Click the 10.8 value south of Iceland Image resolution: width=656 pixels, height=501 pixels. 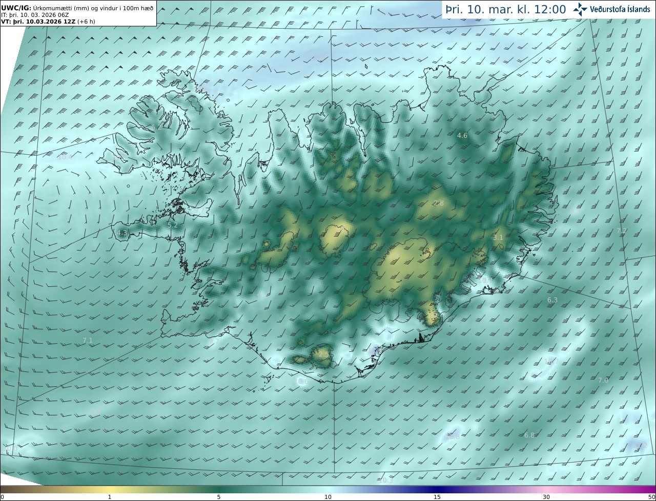pyautogui.click(x=452, y=437)
